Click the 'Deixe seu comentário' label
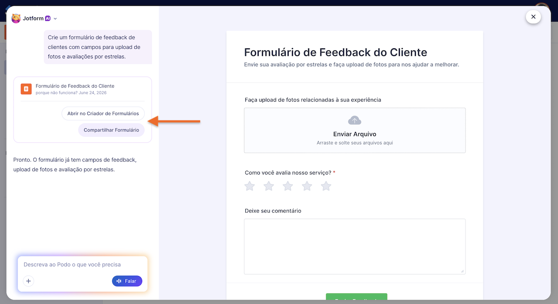Screen dimensions: 558x304 coord(273,211)
